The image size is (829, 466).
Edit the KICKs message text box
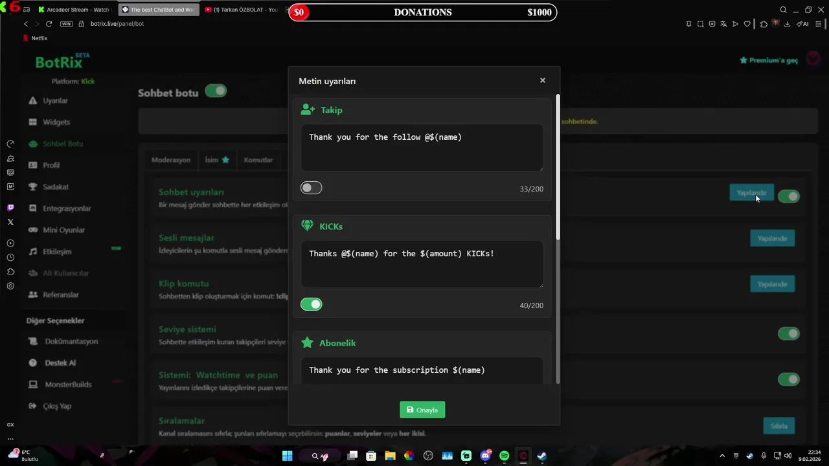[422, 264]
